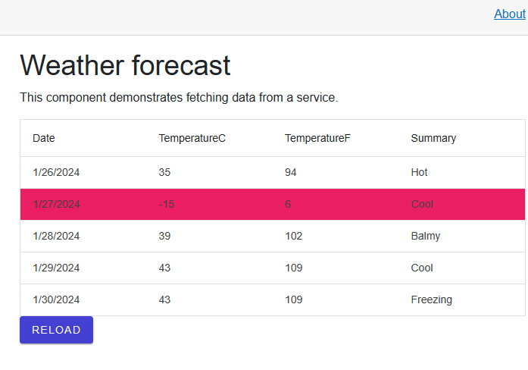The image size is (528, 370).
Task: Click the Freezing summary cell
Action: [x=431, y=299]
